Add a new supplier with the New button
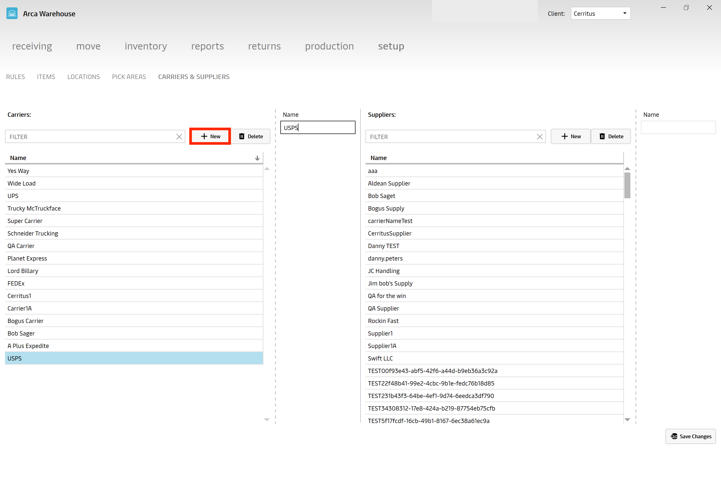This screenshot has width=721, height=480. coord(571,136)
